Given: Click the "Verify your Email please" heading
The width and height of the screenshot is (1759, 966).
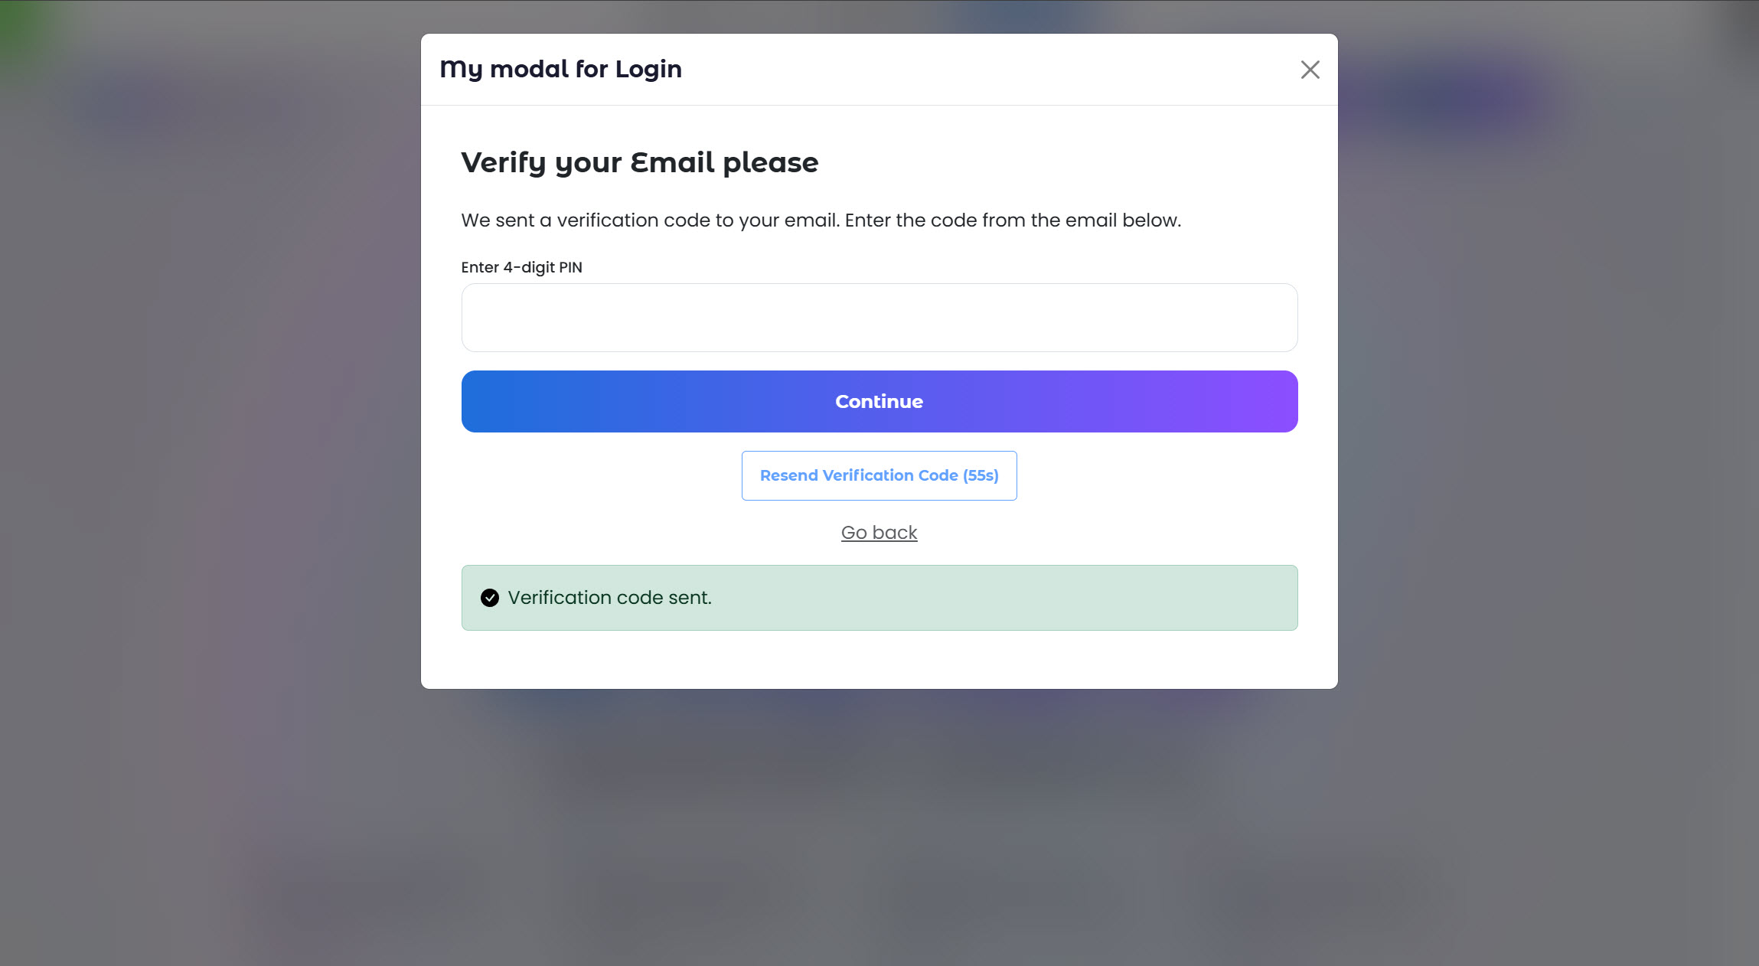Looking at the screenshot, I should [639, 162].
